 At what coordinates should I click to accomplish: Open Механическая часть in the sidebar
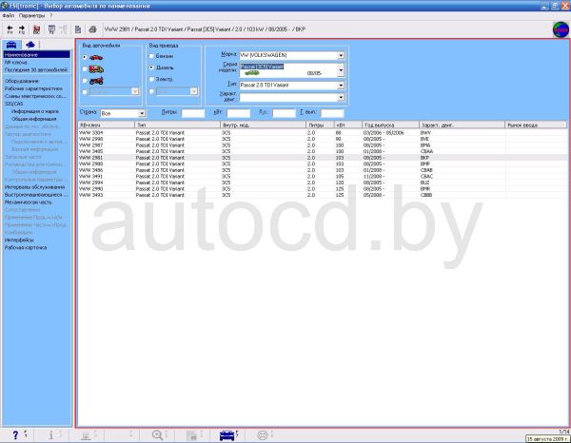(28, 202)
